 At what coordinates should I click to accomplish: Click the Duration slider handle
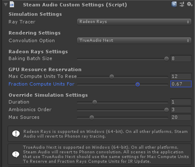click(x=95, y=102)
